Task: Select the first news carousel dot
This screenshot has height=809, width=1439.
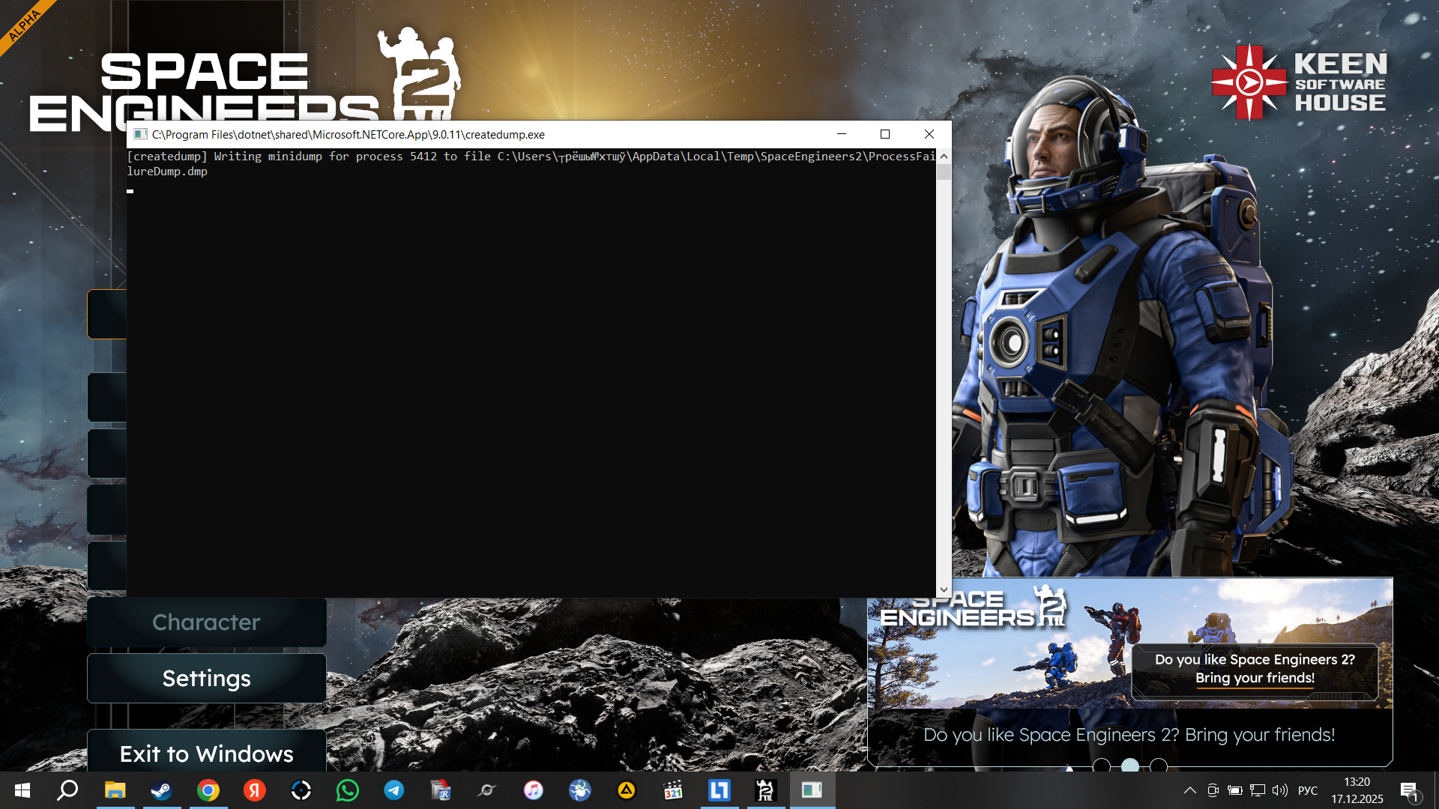Action: (1102, 766)
